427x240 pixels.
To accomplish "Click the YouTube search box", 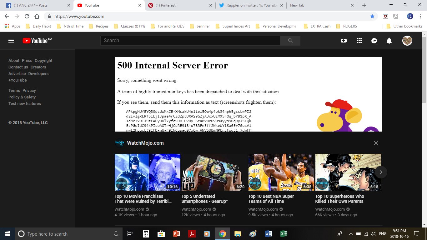I will point(190,41).
